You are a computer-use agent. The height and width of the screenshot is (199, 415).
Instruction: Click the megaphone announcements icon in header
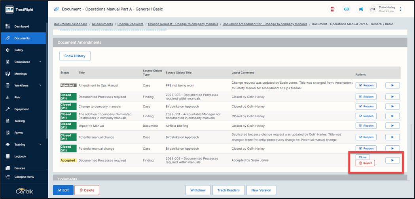[x=361, y=9]
